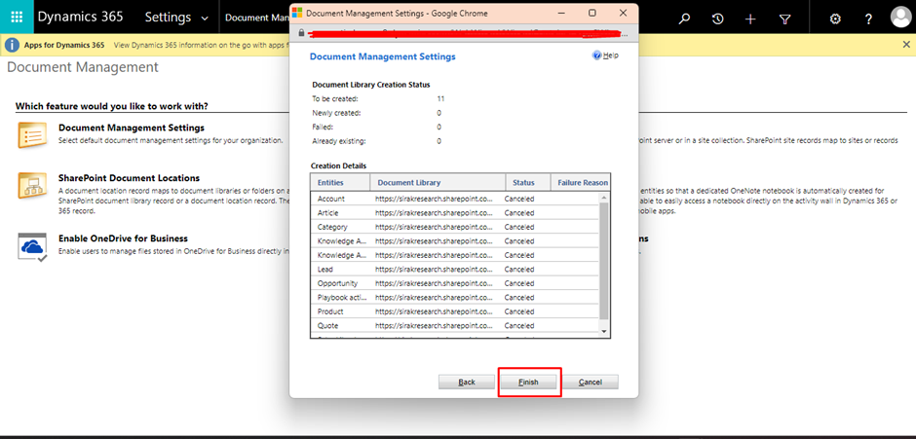Click the Document Management breadcrumb in nav bar
This screenshot has width=916, height=439.
[x=256, y=17]
